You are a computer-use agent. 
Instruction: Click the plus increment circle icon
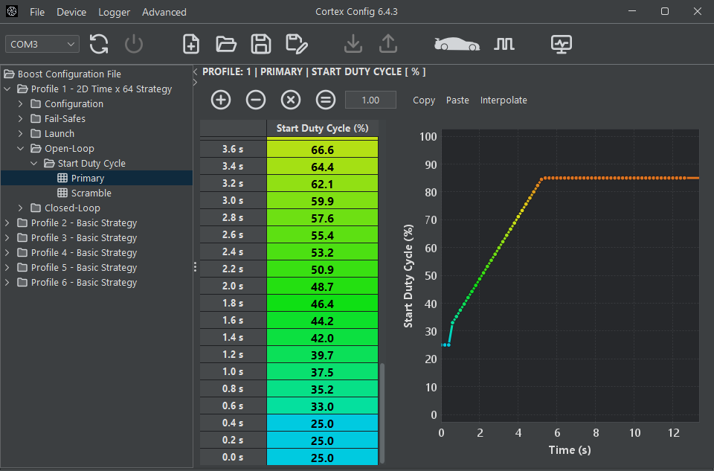click(x=221, y=100)
